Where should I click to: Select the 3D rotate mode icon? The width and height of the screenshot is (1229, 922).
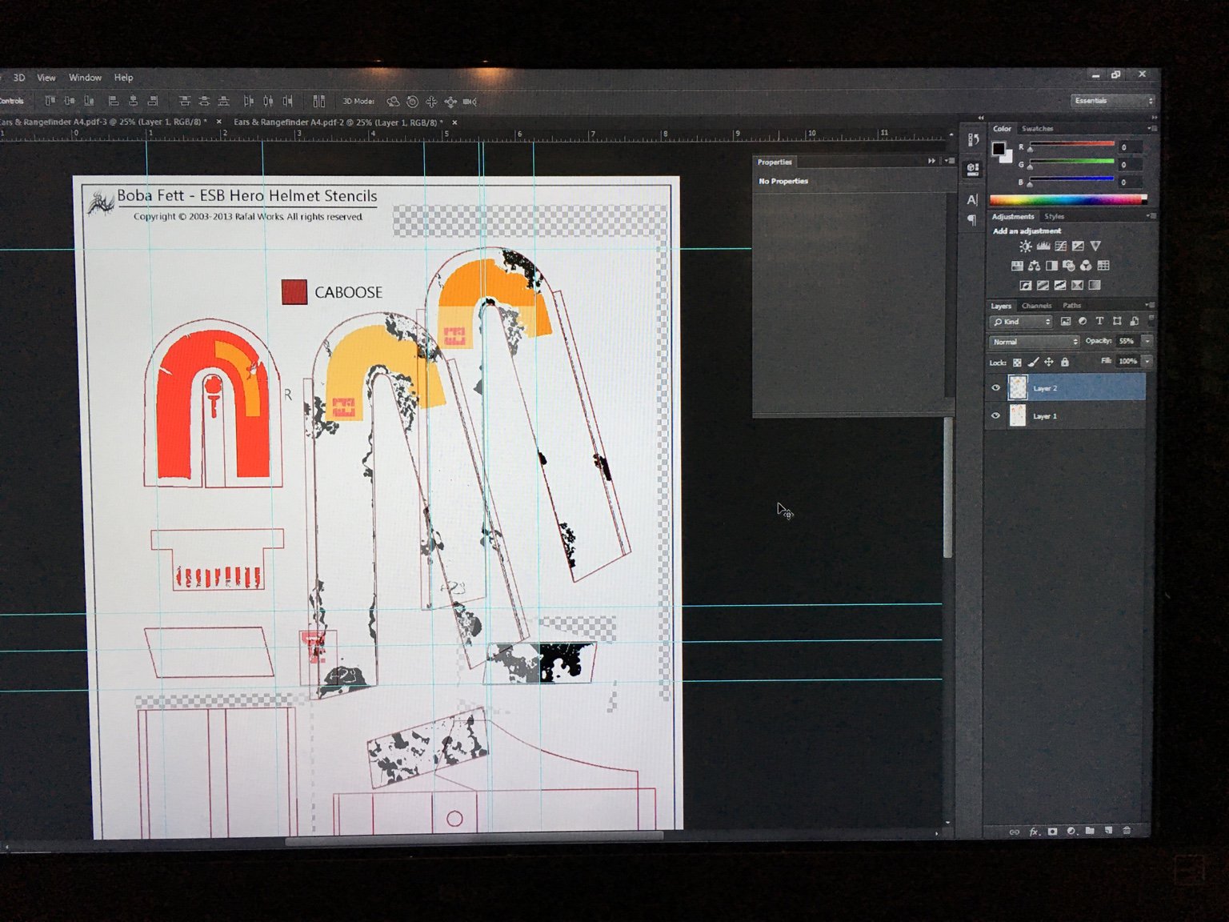point(393,102)
